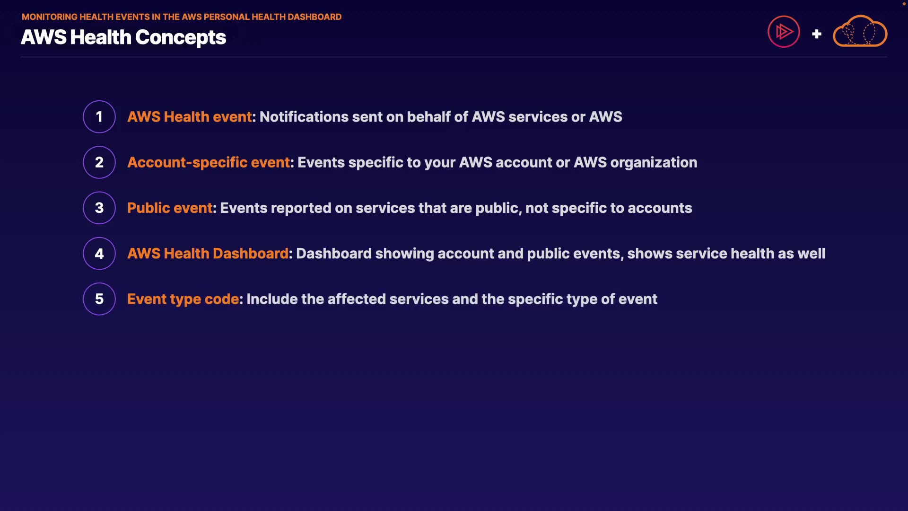Screen dimensions: 908x511
Task: Click the 'Dashboard showing account and public events' text
Action: click(x=560, y=254)
